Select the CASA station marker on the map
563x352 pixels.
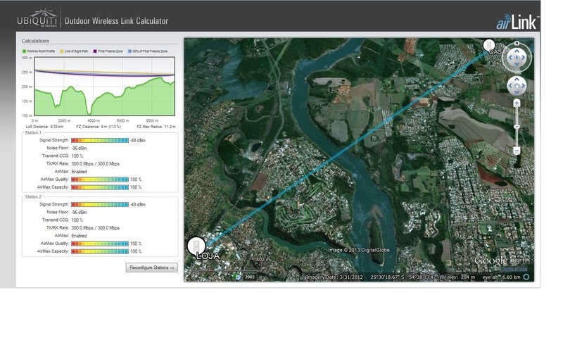pos(488,45)
